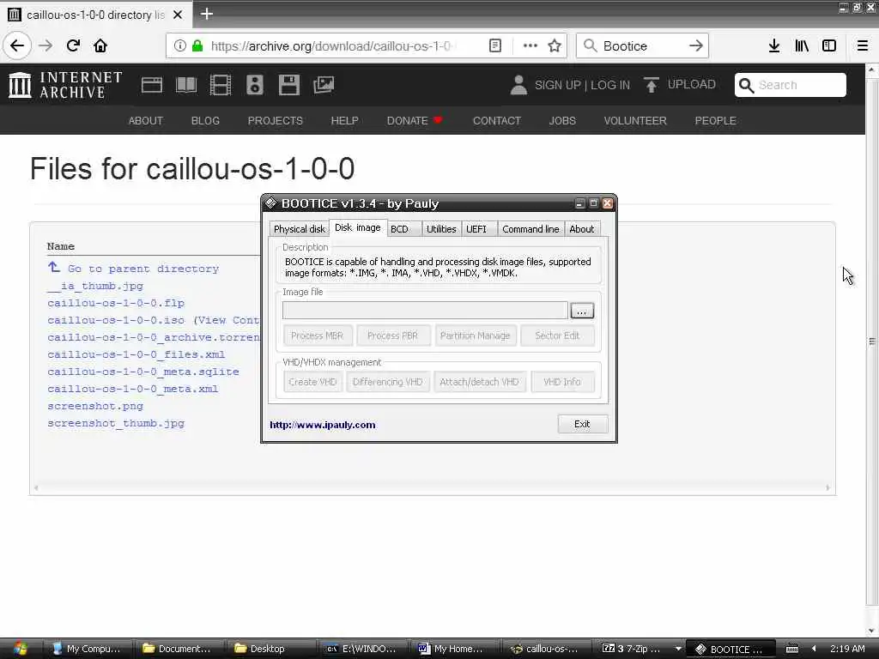Screen dimensions: 879x659
Task: Go back with the browser back arrow
Action: pos(17,45)
